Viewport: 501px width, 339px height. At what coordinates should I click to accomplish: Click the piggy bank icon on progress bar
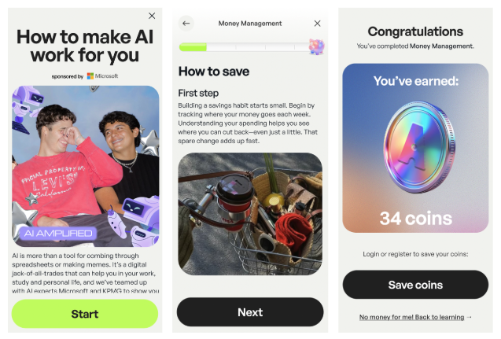point(317,46)
